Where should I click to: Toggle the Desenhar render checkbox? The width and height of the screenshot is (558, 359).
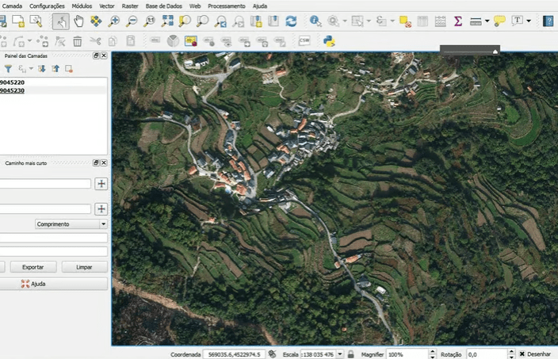pos(522,354)
